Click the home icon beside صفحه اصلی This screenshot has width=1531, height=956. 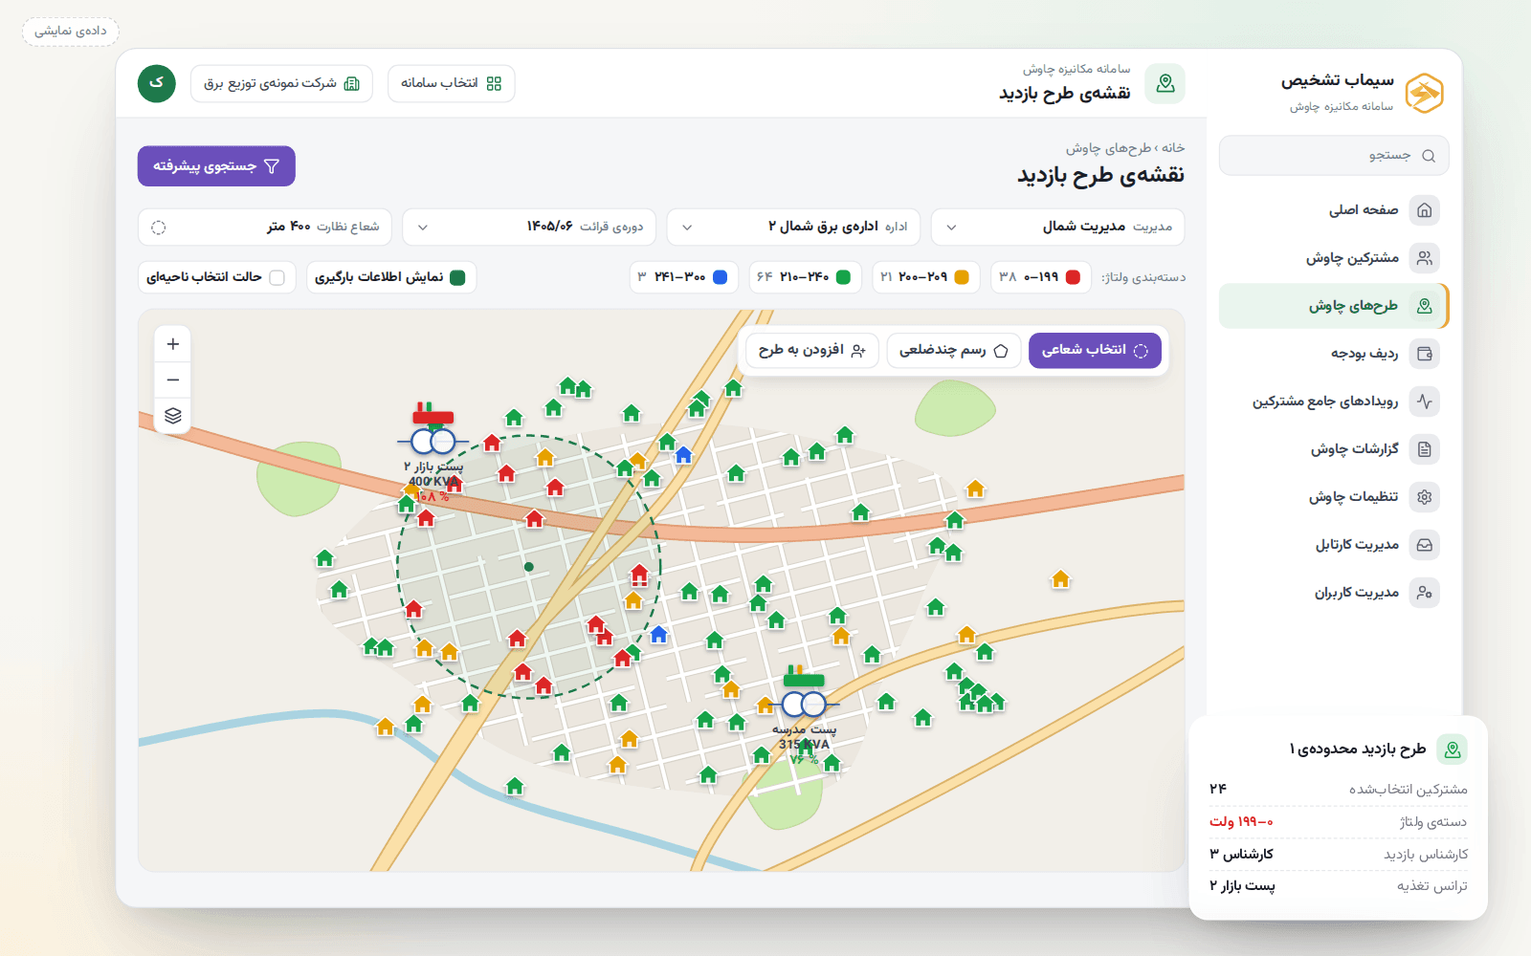pyautogui.click(x=1425, y=210)
